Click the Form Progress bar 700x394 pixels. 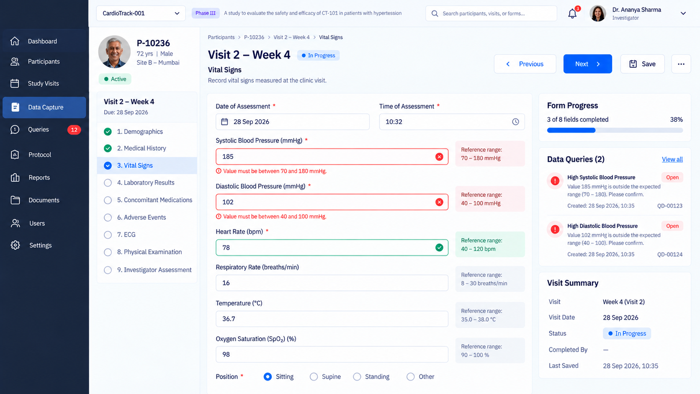tap(615, 131)
